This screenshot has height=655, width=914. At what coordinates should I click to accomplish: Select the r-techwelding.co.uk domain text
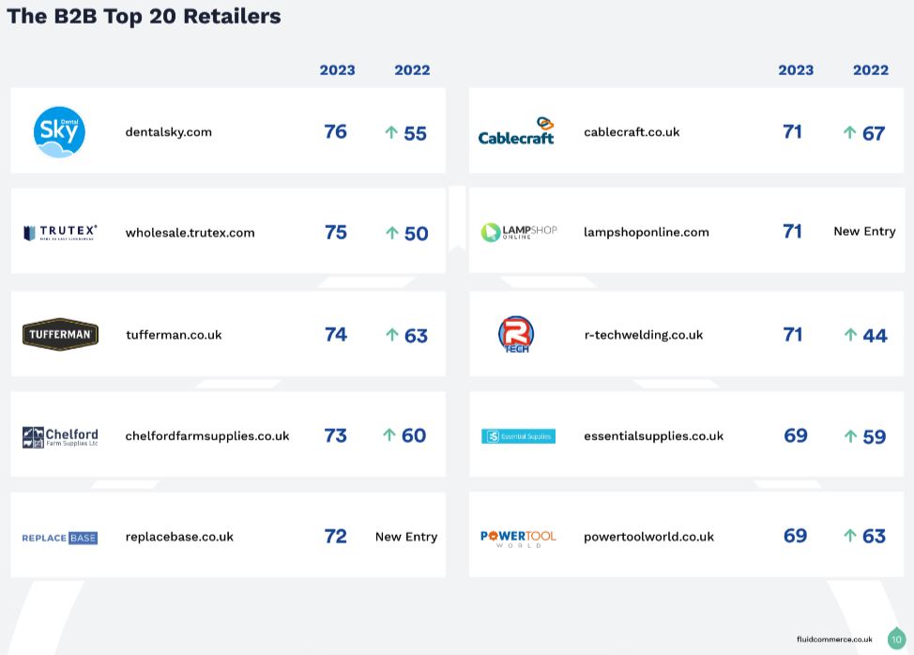644,335
